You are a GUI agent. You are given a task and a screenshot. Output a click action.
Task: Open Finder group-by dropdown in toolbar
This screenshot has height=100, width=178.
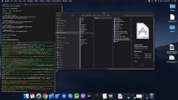click(x=95, y=16)
